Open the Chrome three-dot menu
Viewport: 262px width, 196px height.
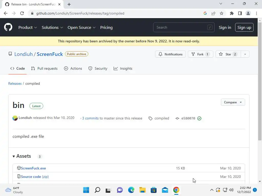coord(256,13)
